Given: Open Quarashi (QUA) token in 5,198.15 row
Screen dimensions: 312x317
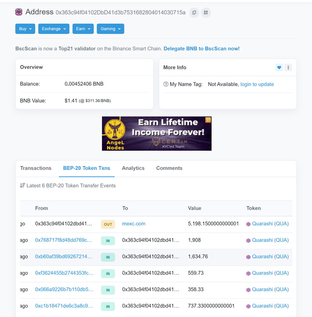Looking at the screenshot, I should click(270, 223).
